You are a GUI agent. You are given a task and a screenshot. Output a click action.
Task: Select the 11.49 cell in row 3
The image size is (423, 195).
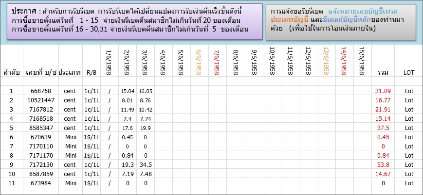pyautogui.click(x=128, y=110)
